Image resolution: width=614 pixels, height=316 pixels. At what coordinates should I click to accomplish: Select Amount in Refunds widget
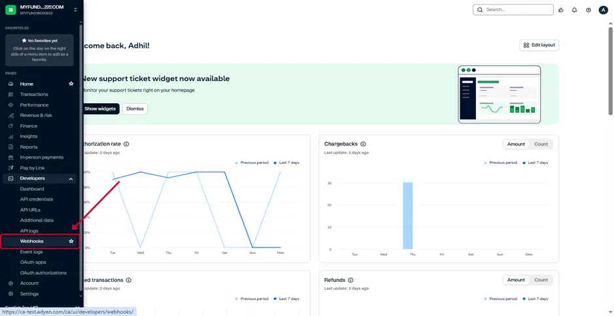pyautogui.click(x=516, y=279)
